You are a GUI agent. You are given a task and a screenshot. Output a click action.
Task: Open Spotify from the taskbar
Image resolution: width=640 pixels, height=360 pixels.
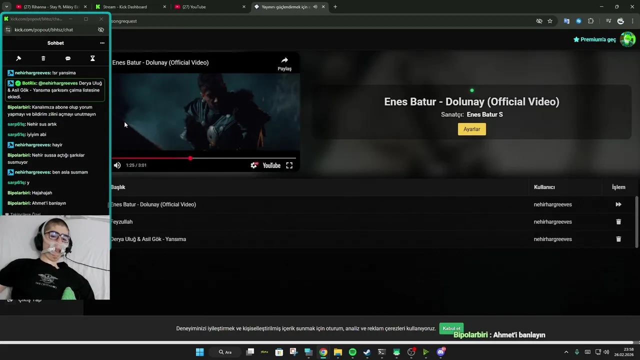[352, 352]
